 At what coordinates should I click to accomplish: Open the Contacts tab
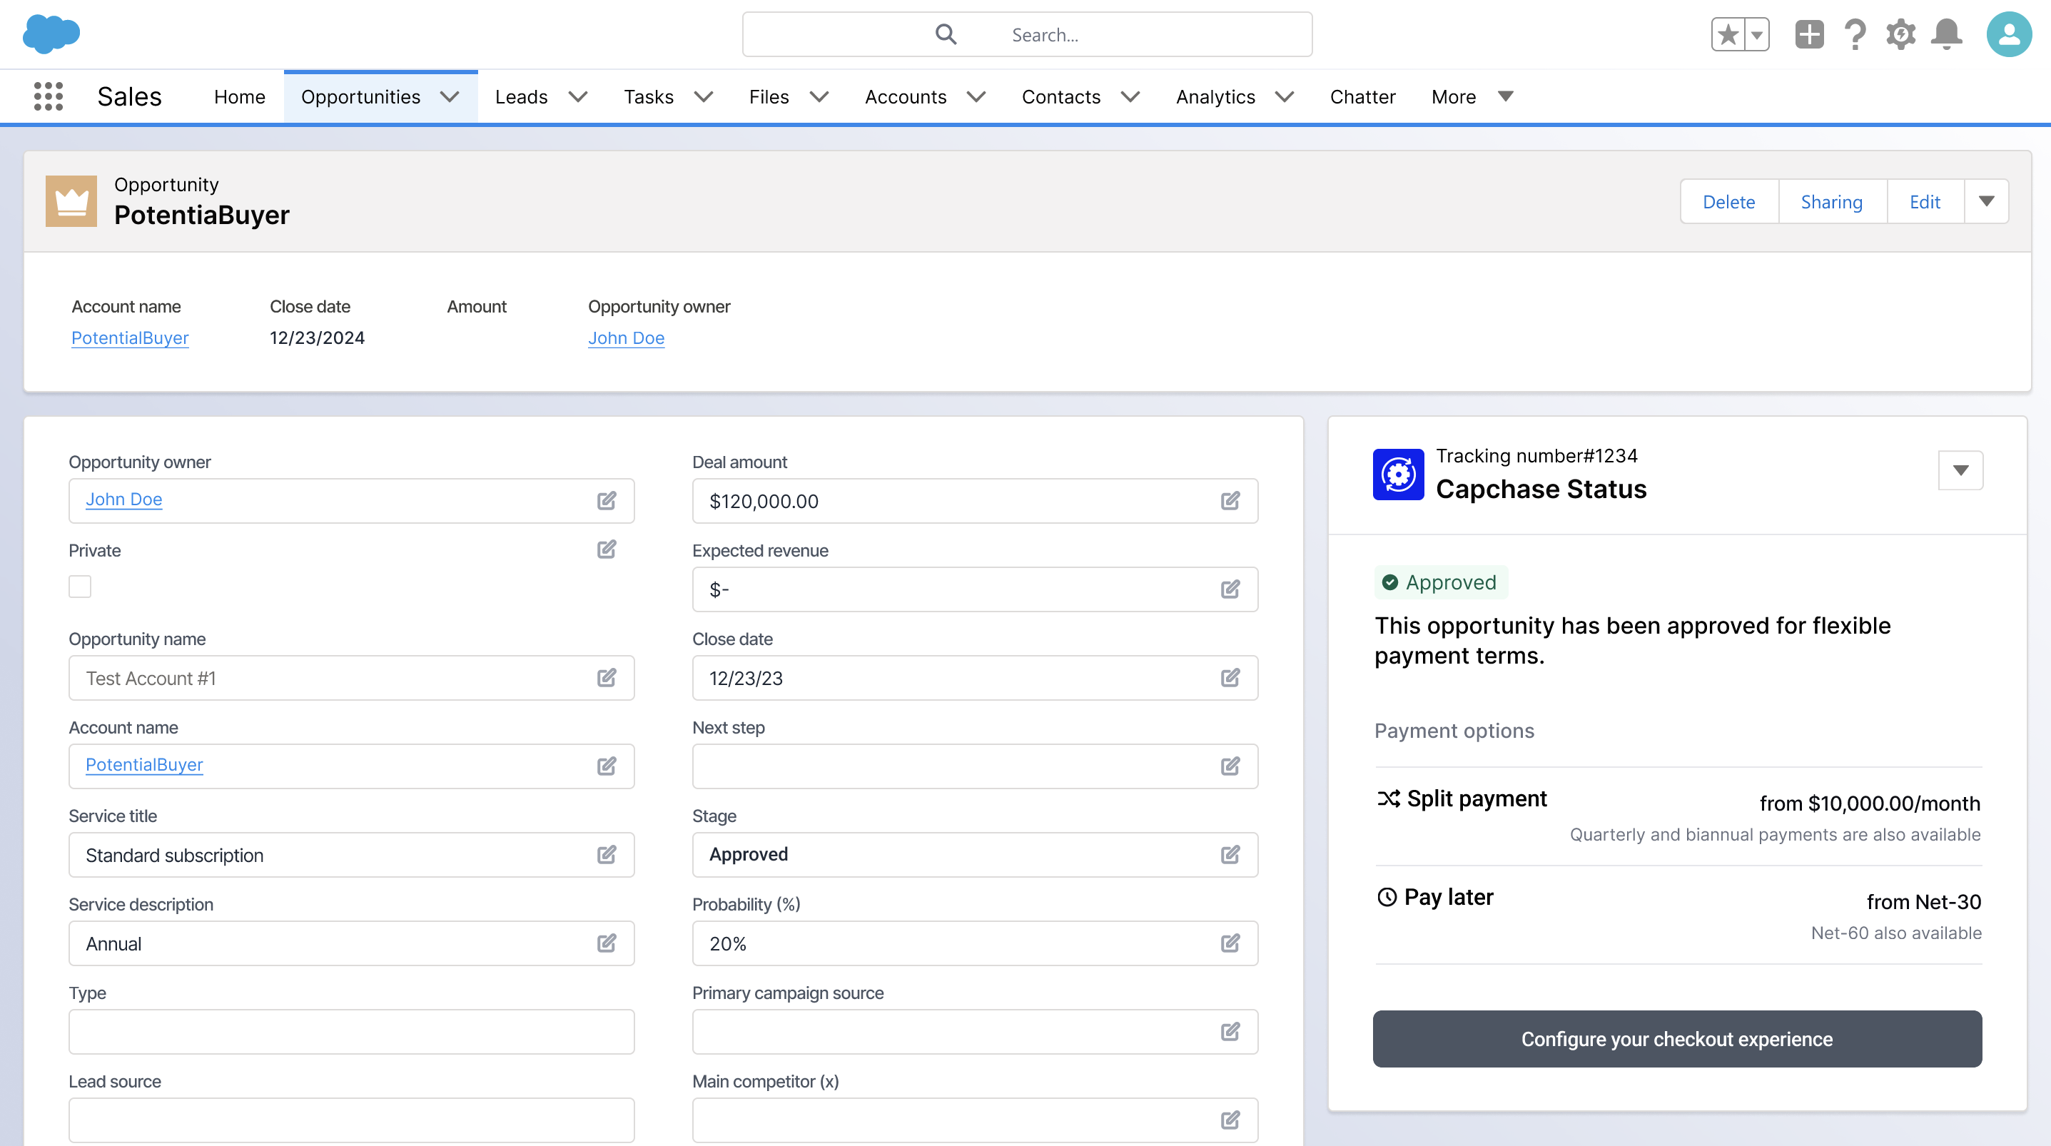(x=1060, y=96)
